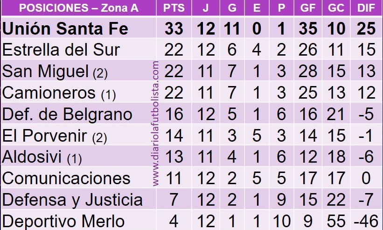Click the GC column header
Screen dimensions: 383x230
tap(336, 8)
